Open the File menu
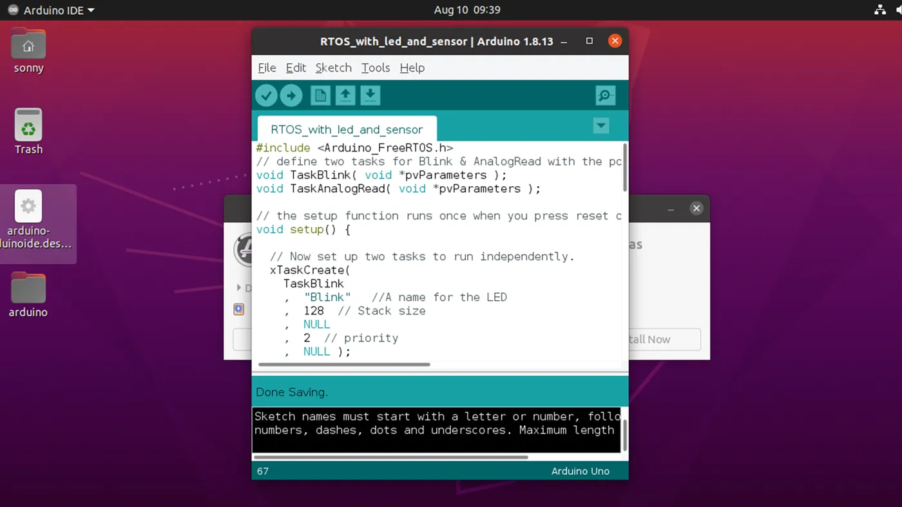The width and height of the screenshot is (902, 507). pos(267,68)
